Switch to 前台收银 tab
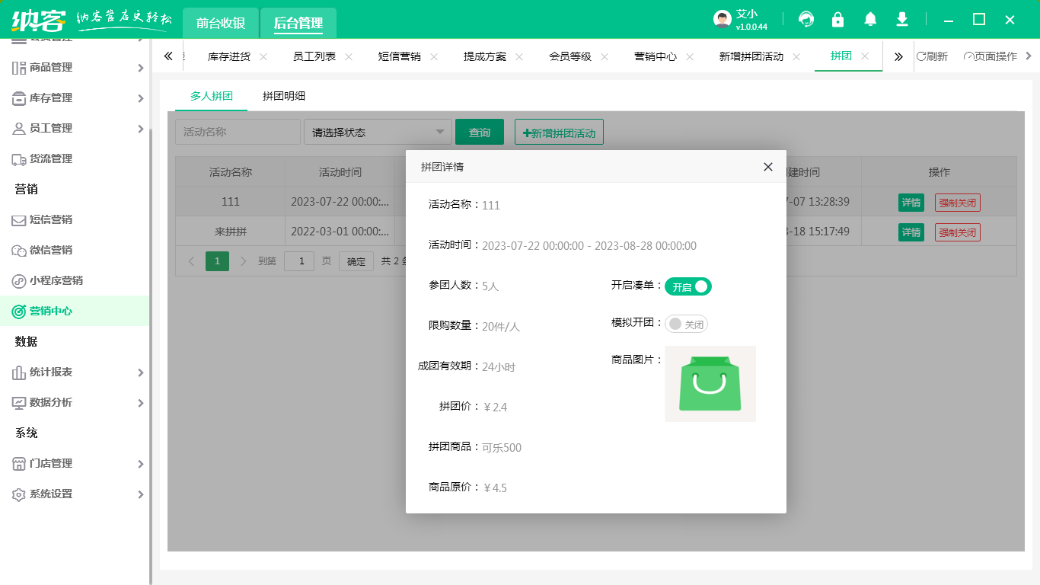The height and width of the screenshot is (585, 1040). click(x=221, y=24)
